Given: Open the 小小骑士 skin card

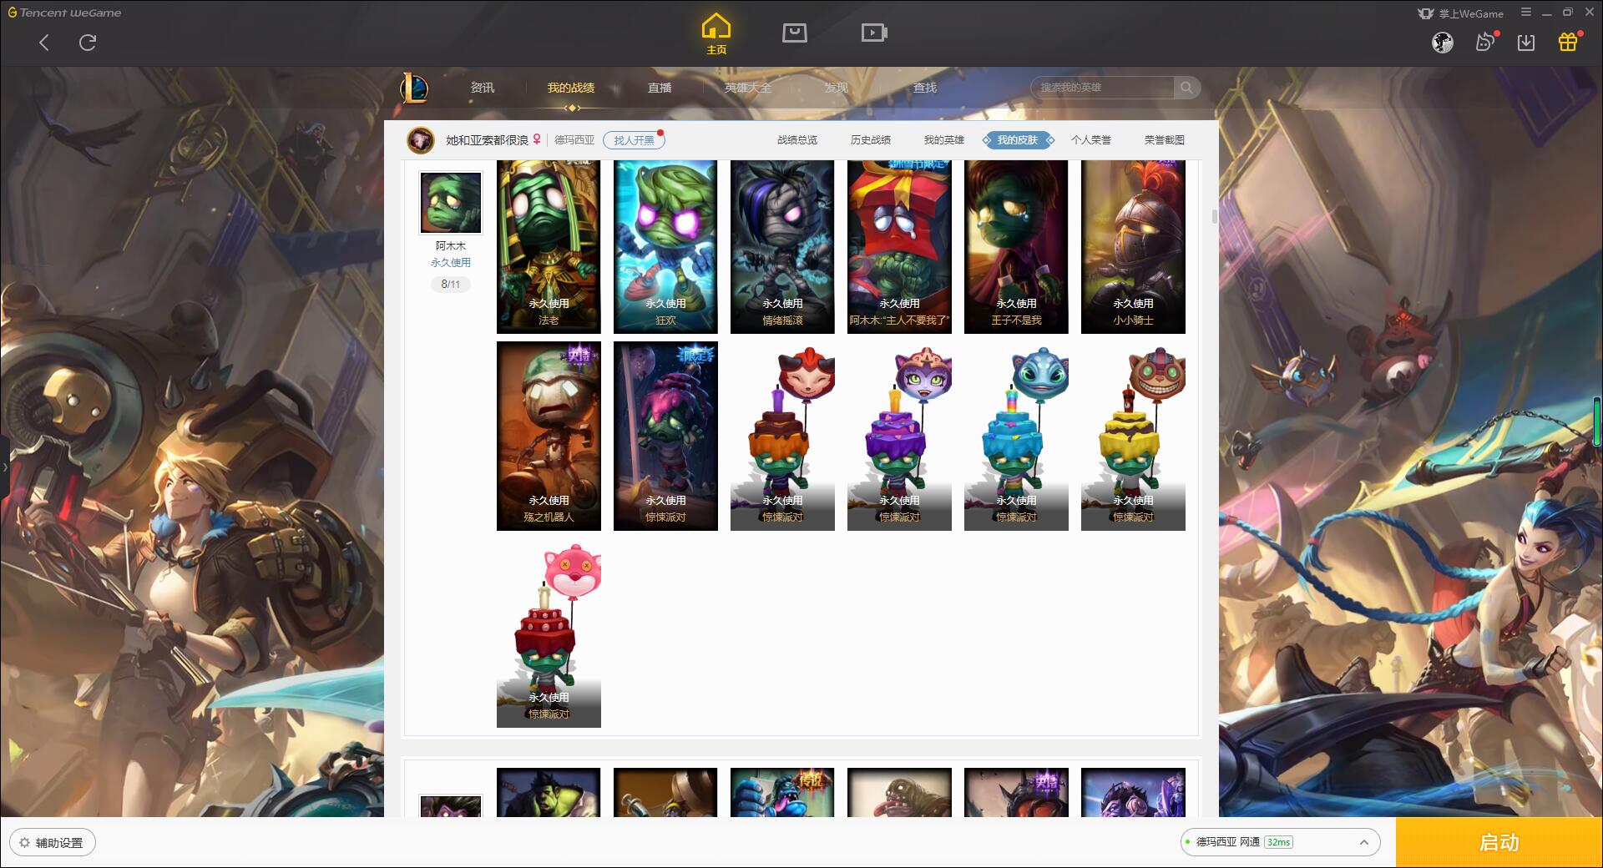Looking at the screenshot, I should (1133, 247).
